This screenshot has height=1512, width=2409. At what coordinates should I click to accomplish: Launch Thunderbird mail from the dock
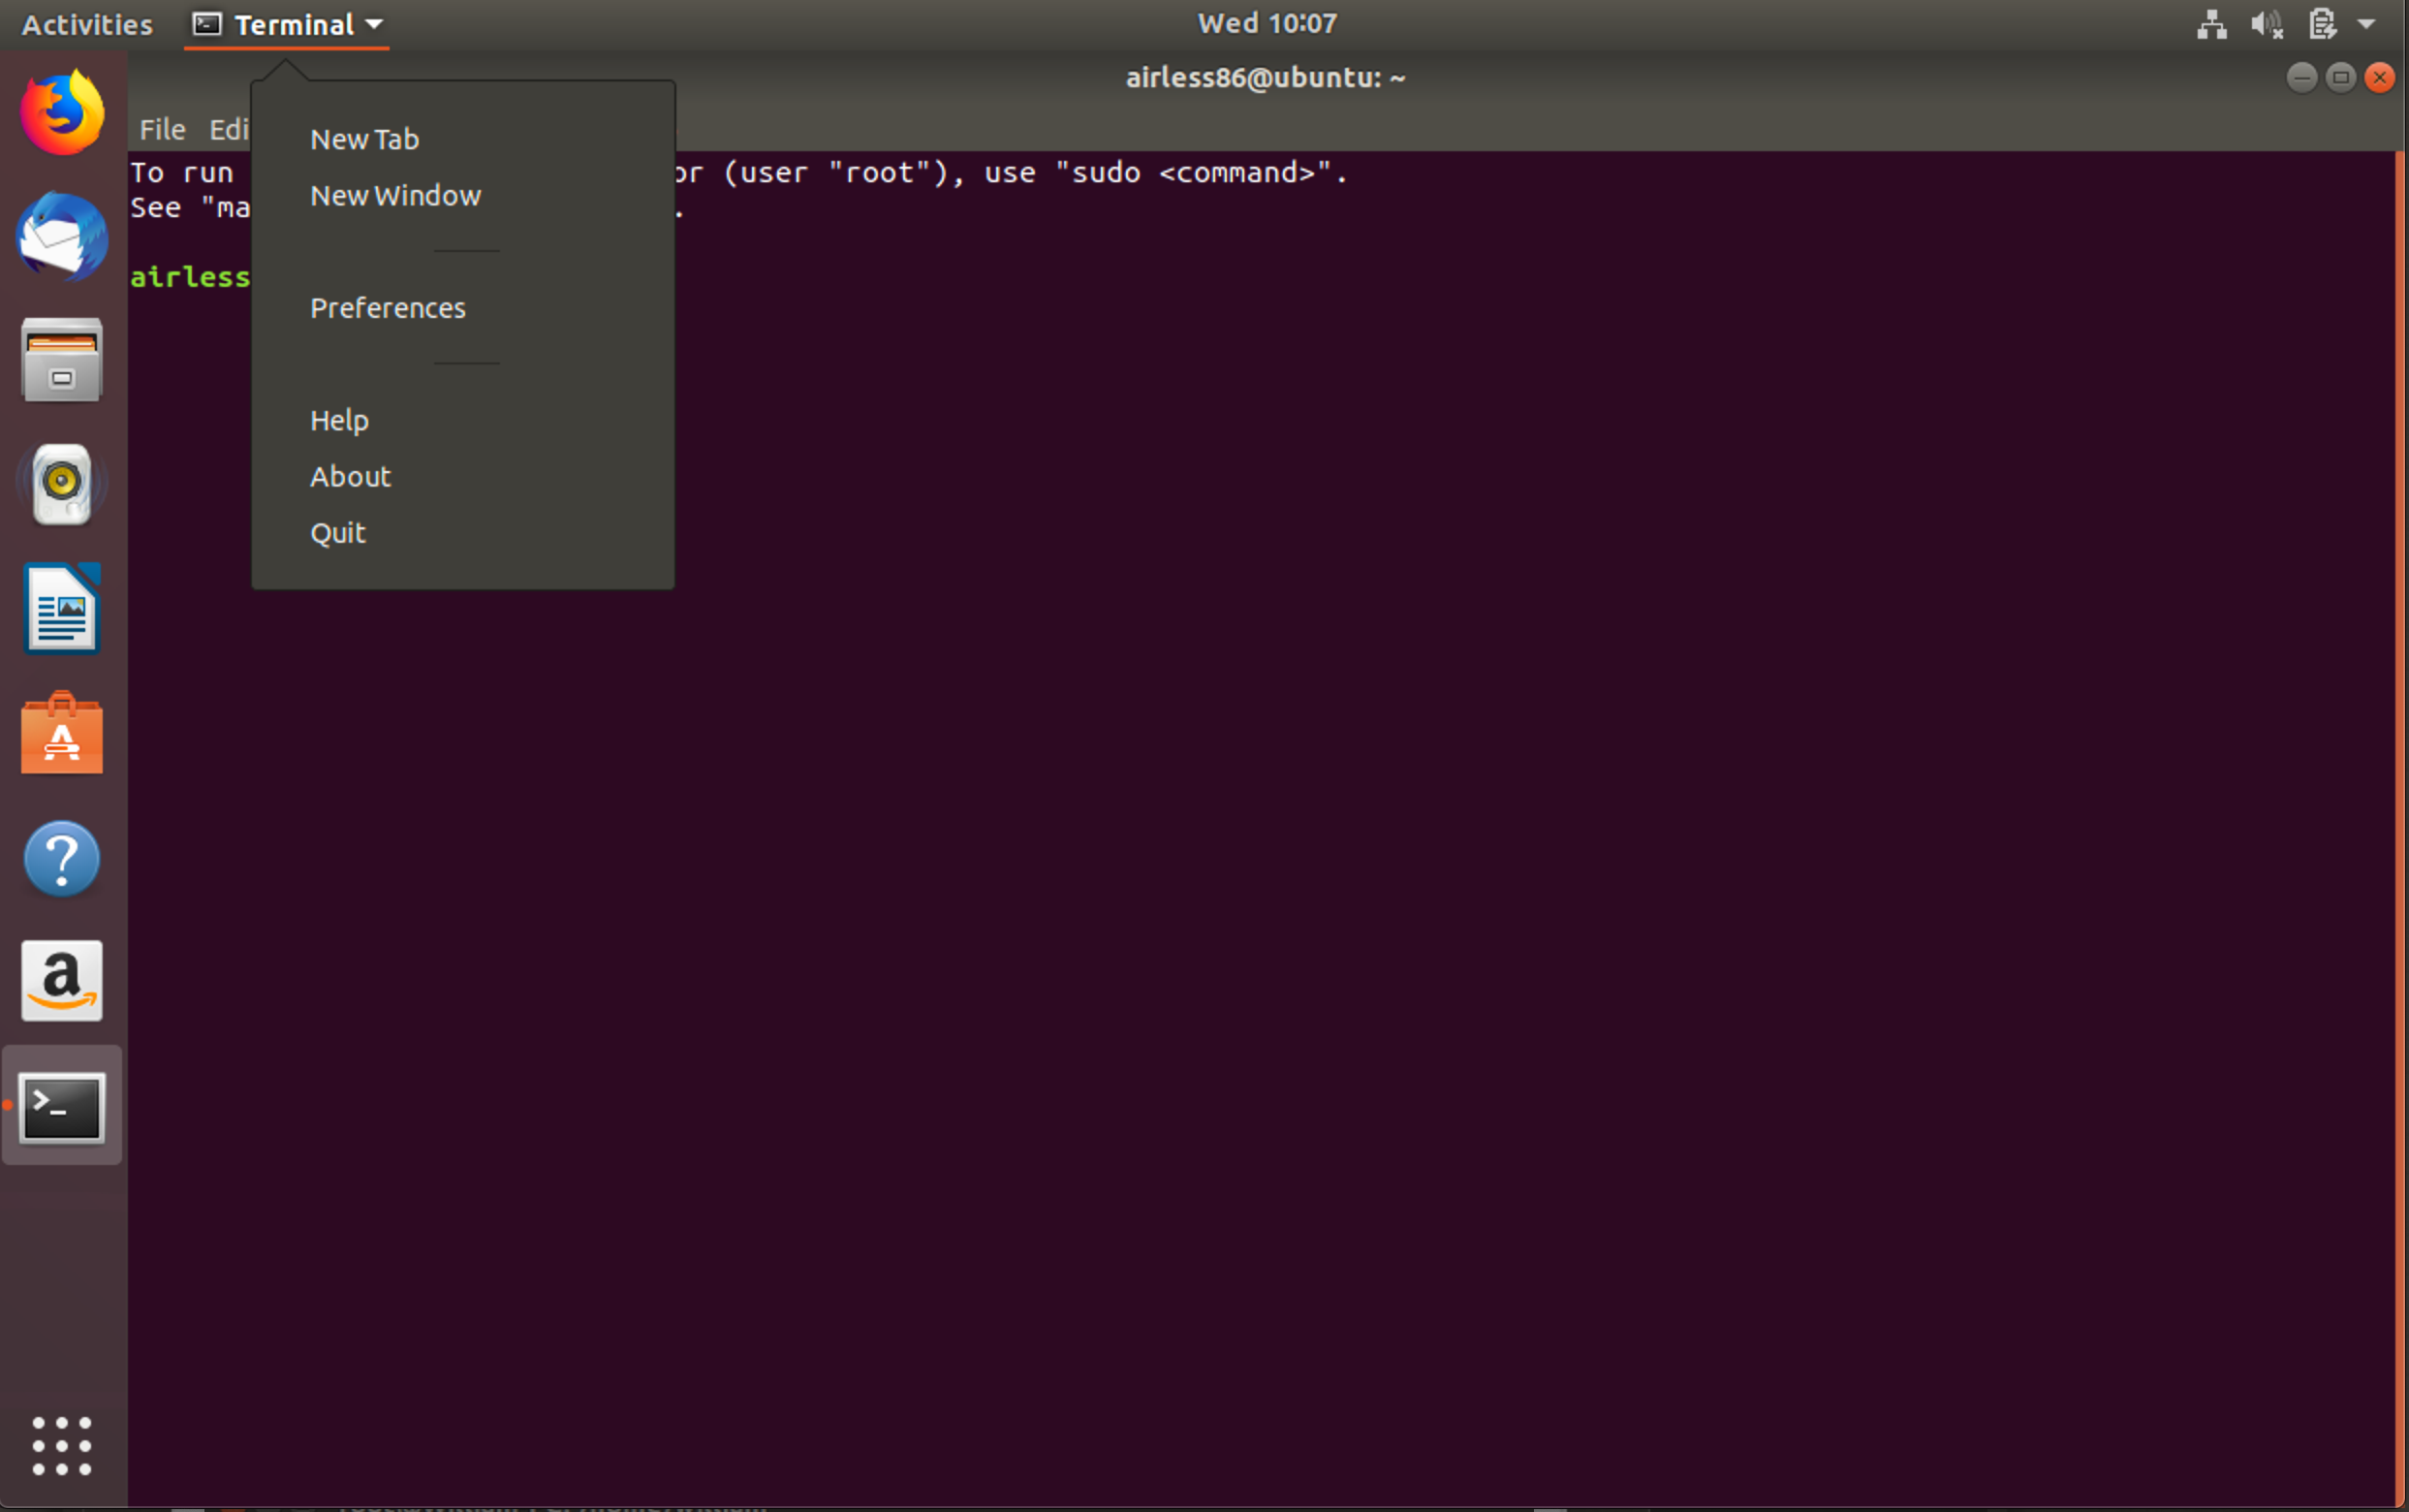(x=62, y=238)
